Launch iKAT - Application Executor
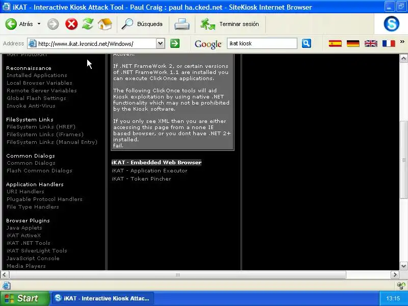Viewport: 408px width, 306px height. click(149, 171)
